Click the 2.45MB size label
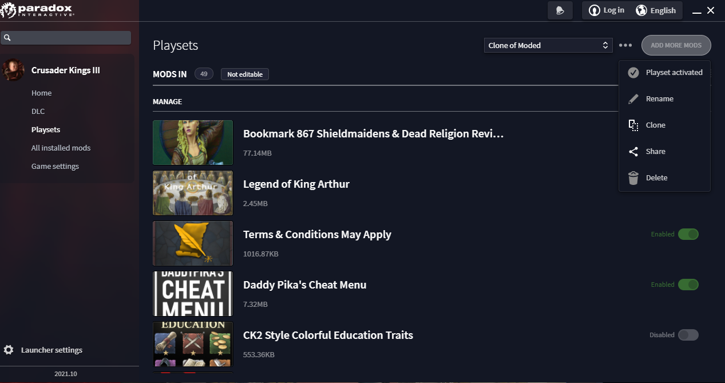Viewport: 725px width, 383px height. pyautogui.click(x=255, y=204)
